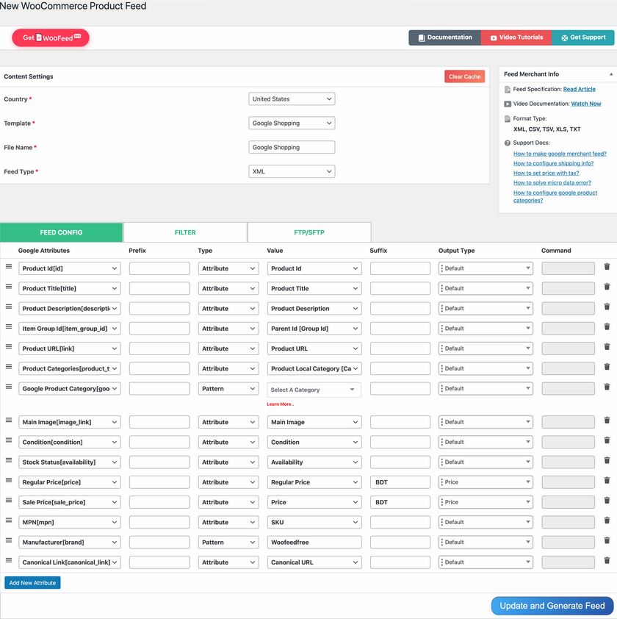Click drag handle of Main Image row

(x=9, y=420)
